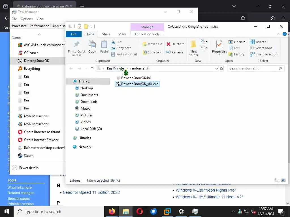Open Task Manager File menu
The height and width of the screenshot is (217, 290).
click(x=14, y=19)
